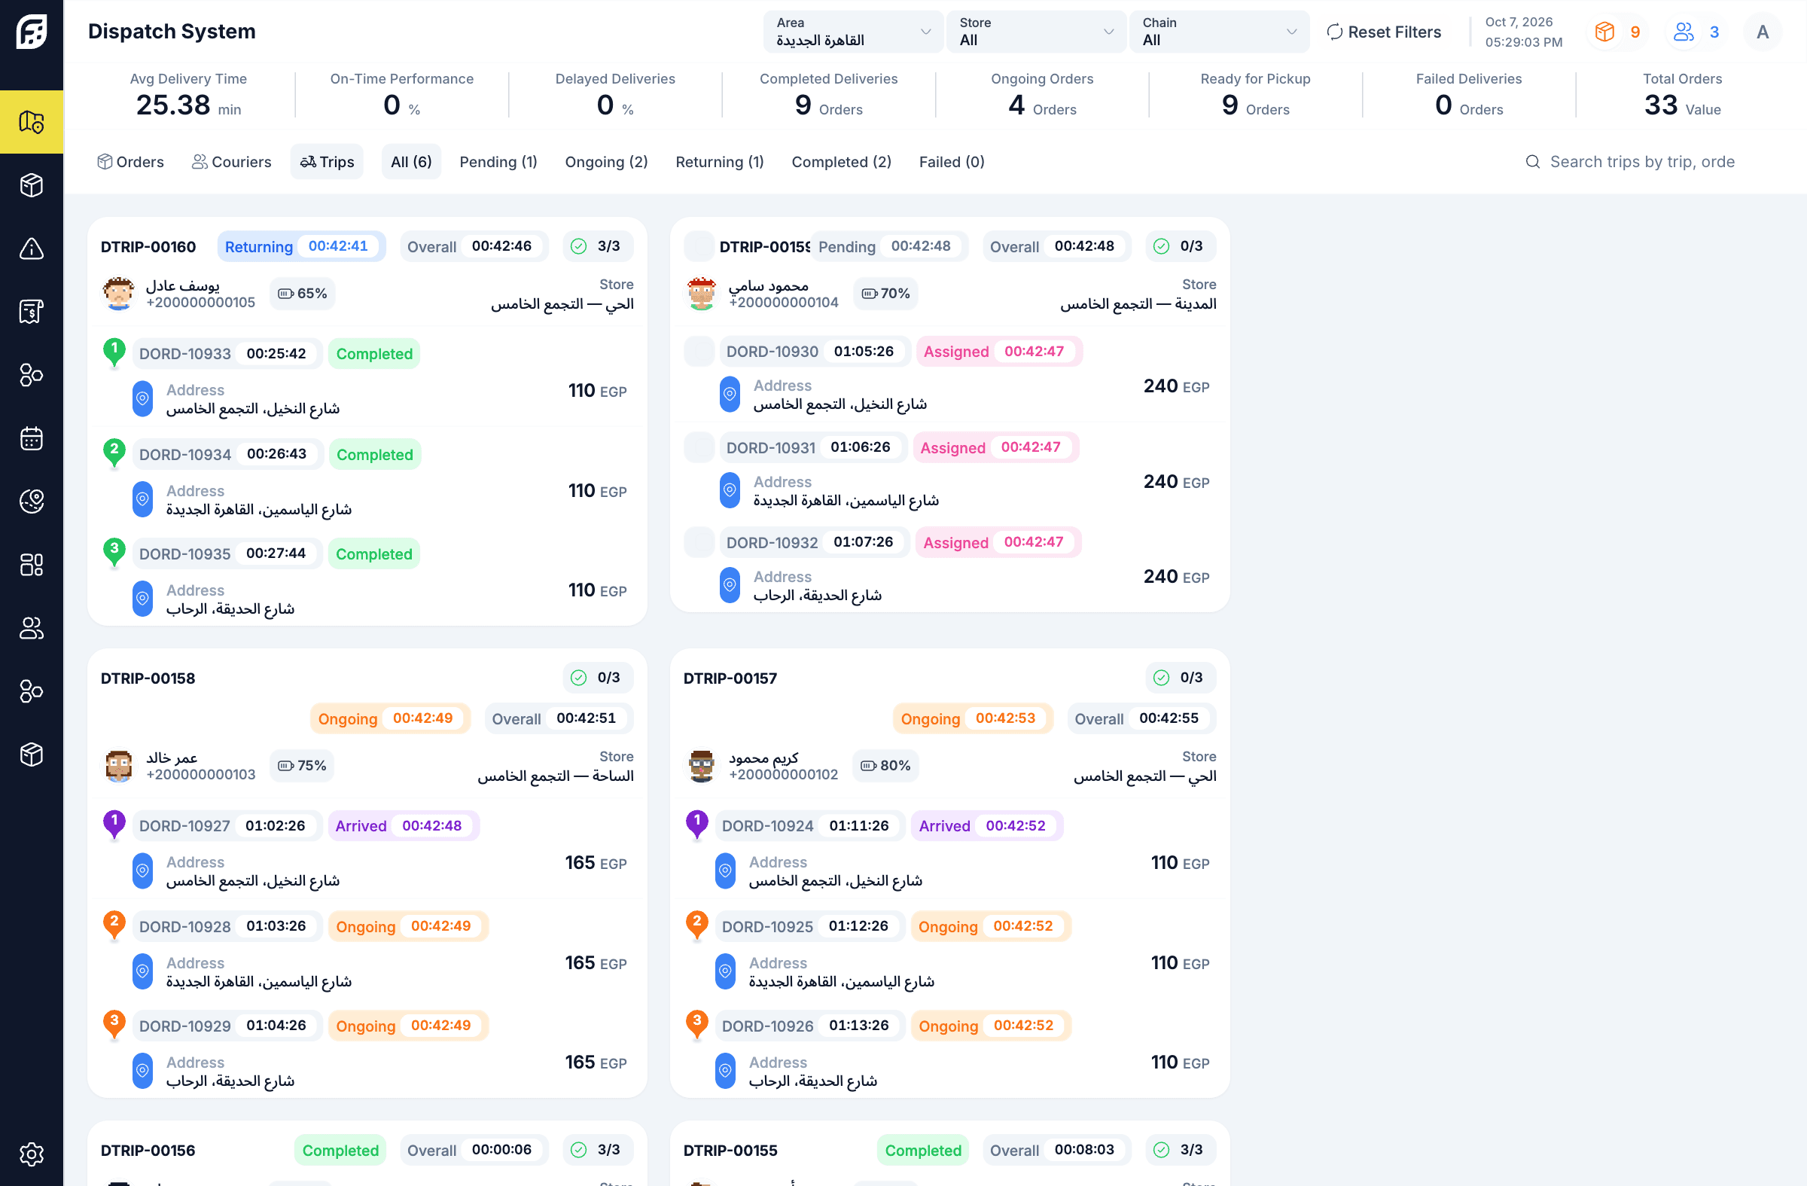Click the user avatar A in header

(x=1763, y=32)
